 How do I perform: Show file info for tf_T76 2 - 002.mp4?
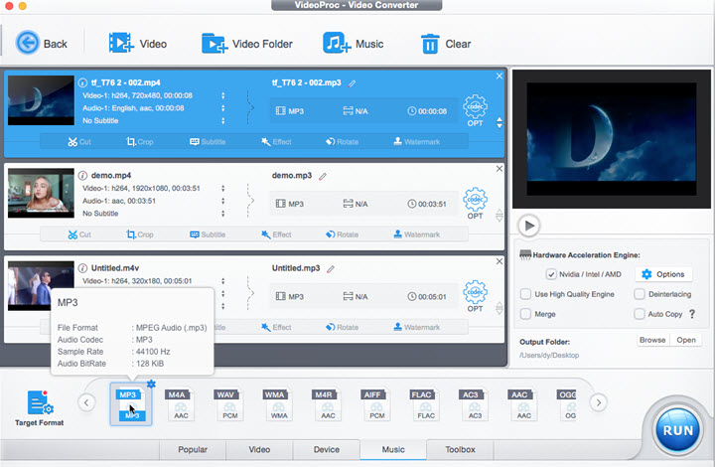(x=82, y=82)
